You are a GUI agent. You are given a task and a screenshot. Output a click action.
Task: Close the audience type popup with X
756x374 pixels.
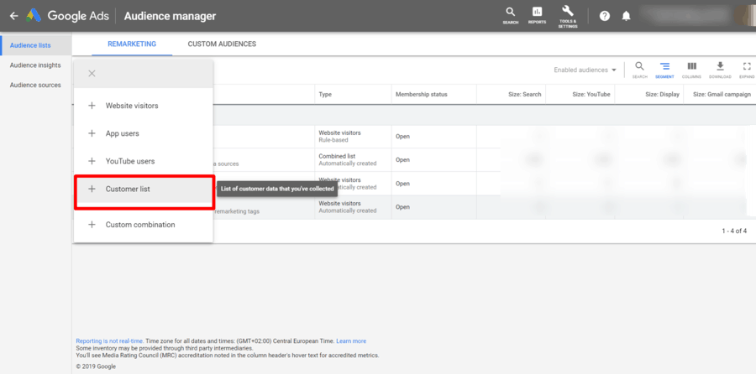pyautogui.click(x=92, y=73)
